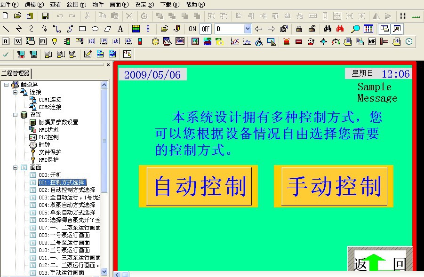
Task: Collapse the 画面 tree node
Action: [x=15, y=167]
